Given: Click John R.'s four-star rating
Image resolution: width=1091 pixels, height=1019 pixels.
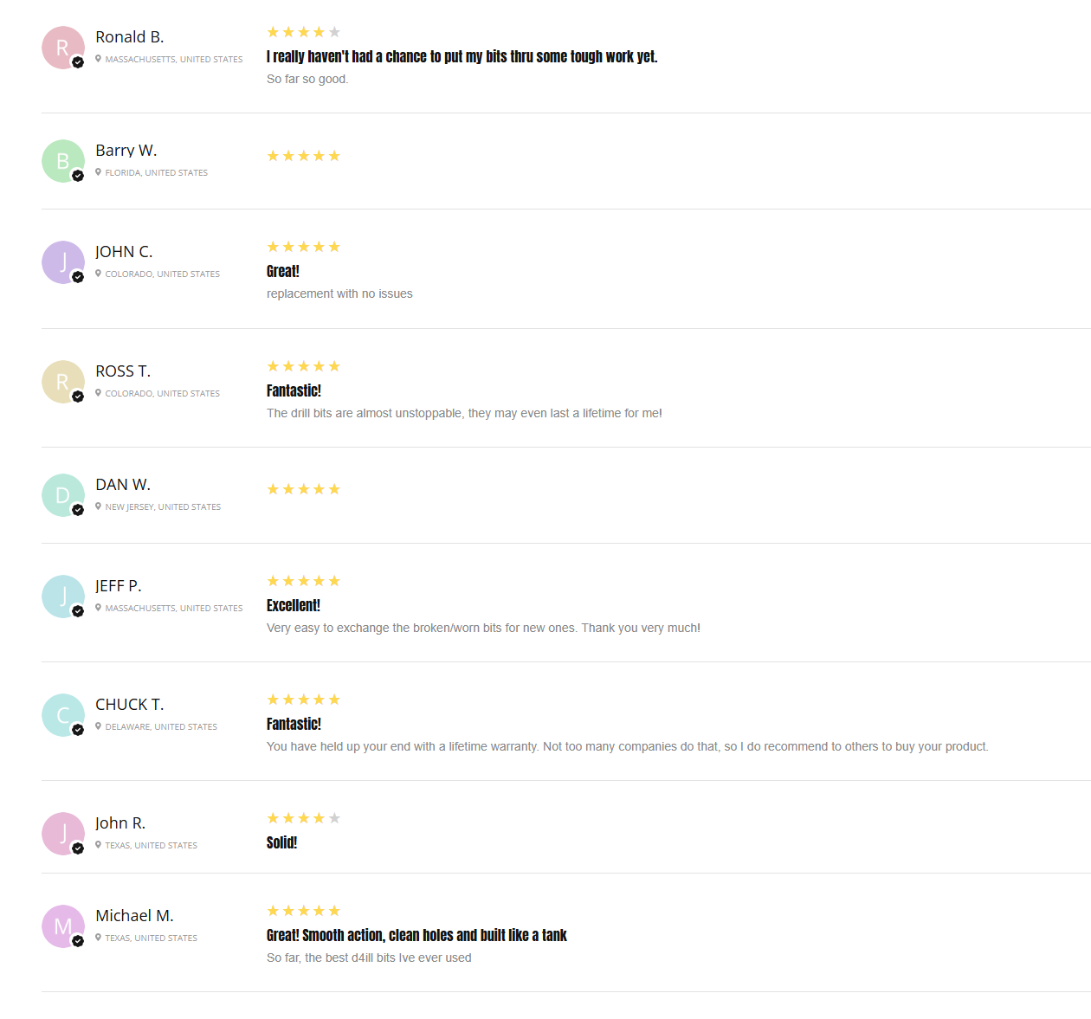Looking at the screenshot, I should (304, 818).
